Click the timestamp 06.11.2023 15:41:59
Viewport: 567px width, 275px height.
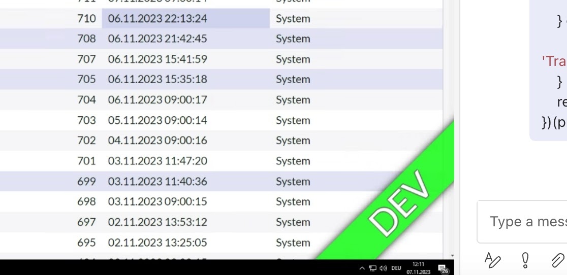click(x=157, y=59)
